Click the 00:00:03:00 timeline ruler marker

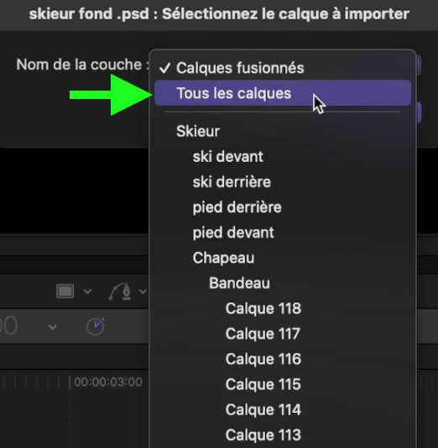coord(108,382)
